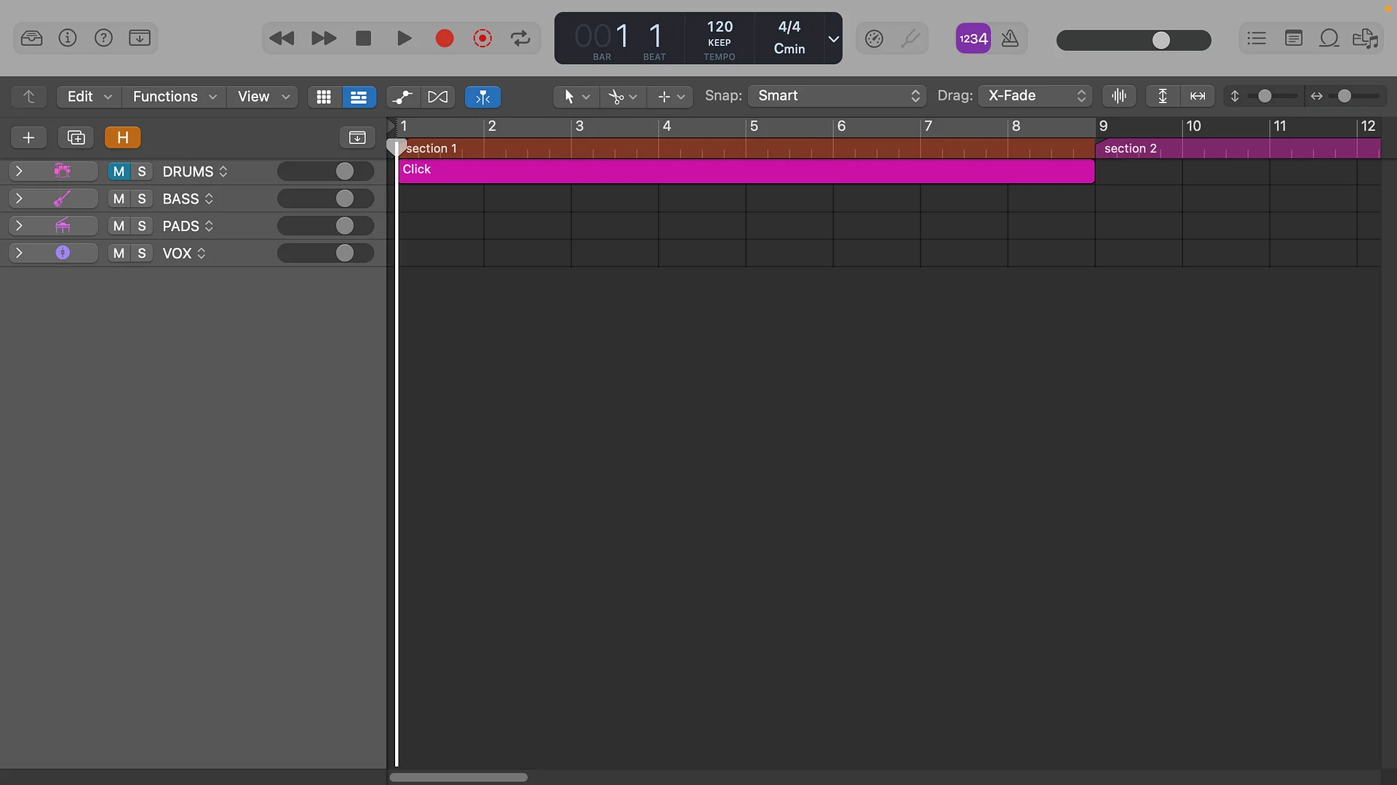Open the Edit menu
This screenshot has height=785, width=1397.
tap(89, 97)
